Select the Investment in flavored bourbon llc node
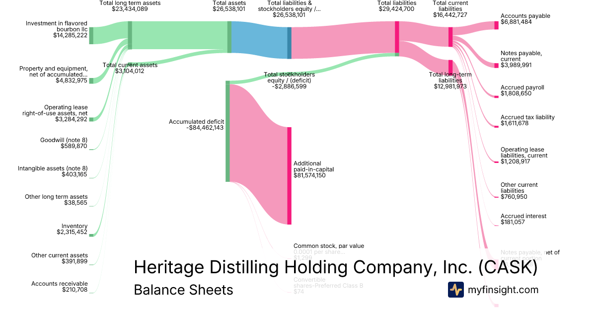The height and width of the screenshot is (313, 596). pyautogui.click(x=91, y=36)
